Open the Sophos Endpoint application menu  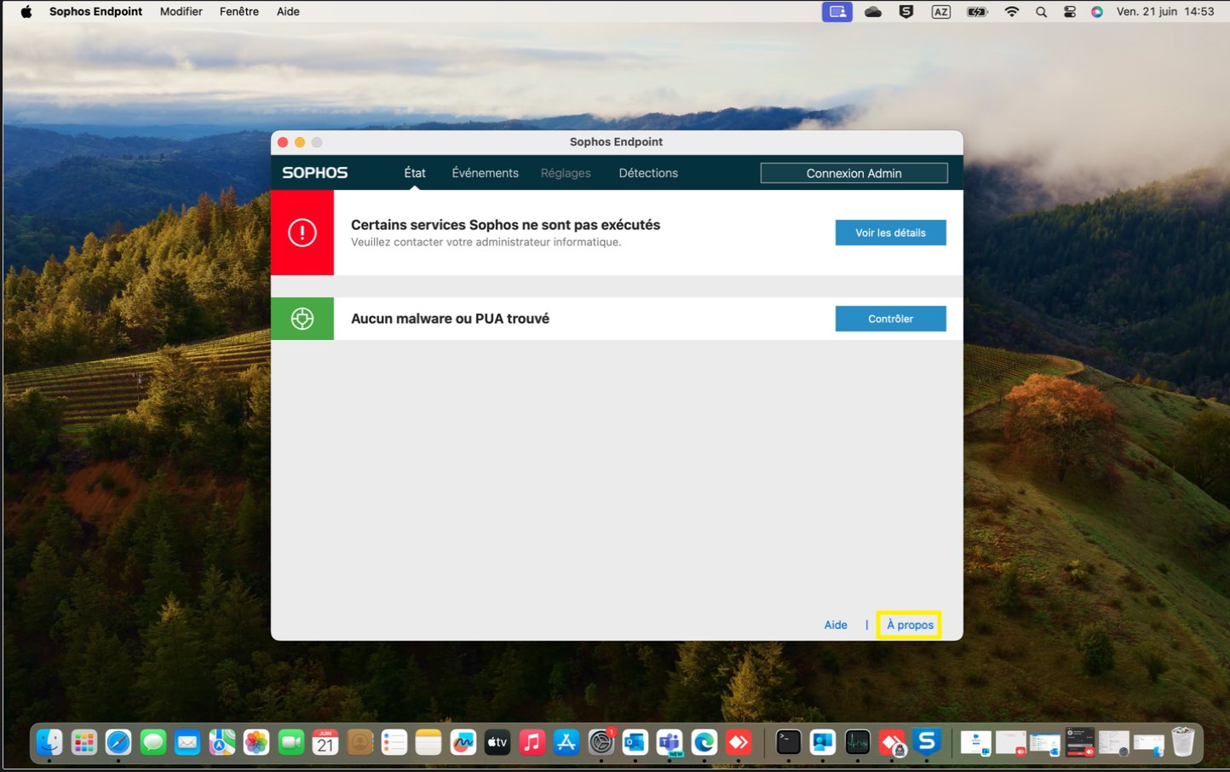tap(95, 12)
